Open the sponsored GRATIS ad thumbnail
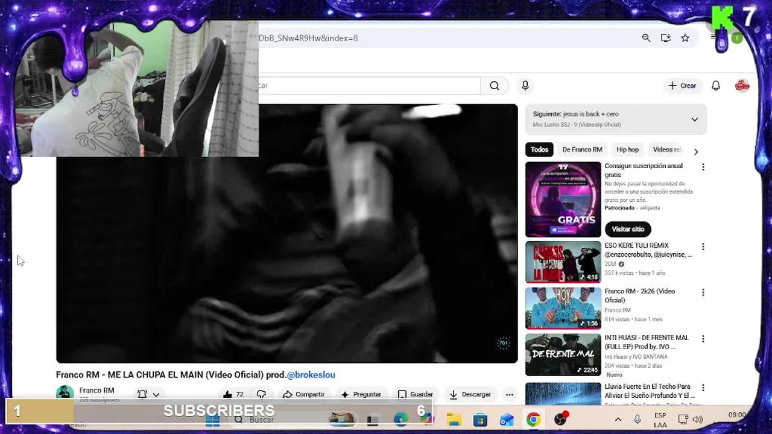Viewport: 772px width, 434px height. (x=563, y=200)
